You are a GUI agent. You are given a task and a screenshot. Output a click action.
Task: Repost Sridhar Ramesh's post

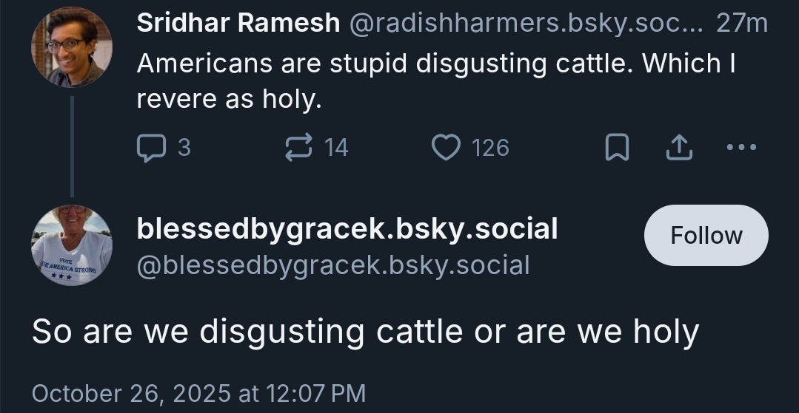(x=298, y=148)
